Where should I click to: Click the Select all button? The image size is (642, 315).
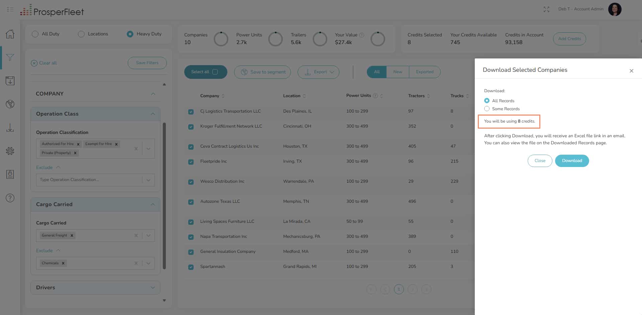pos(206,72)
